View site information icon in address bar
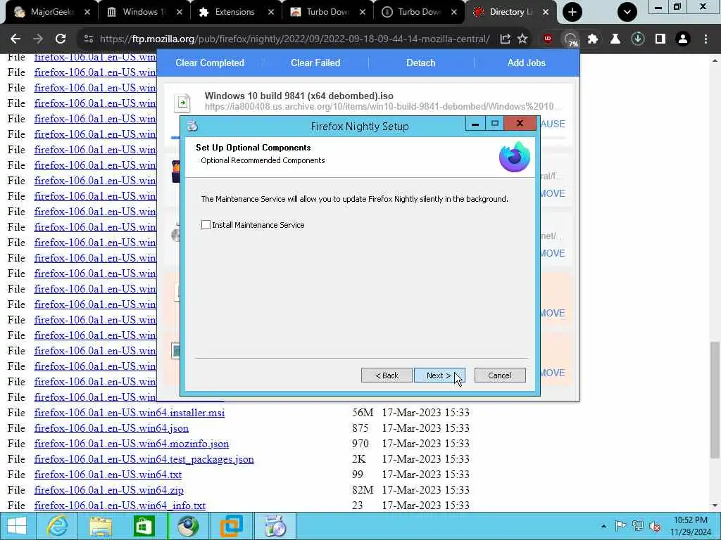721x540 pixels. (89, 39)
